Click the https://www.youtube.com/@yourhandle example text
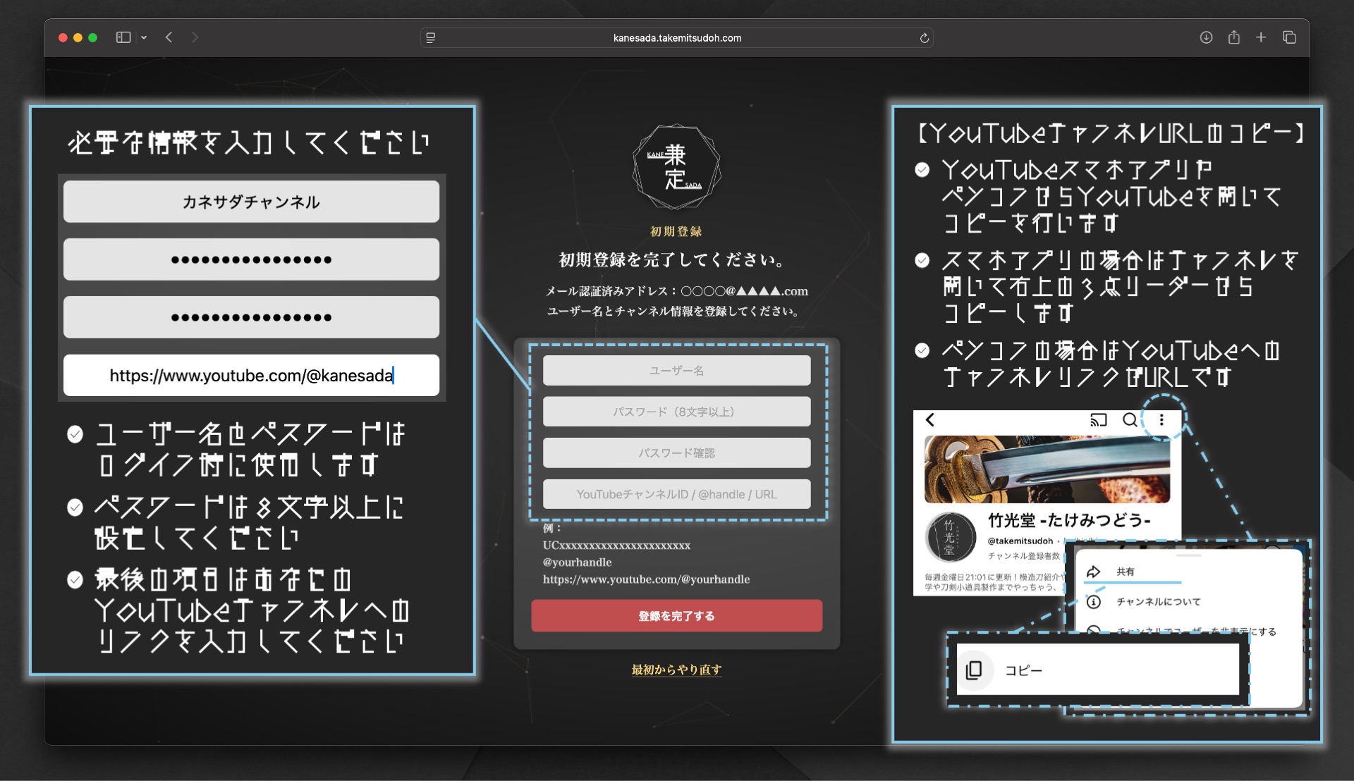Image resolution: width=1354 pixels, height=781 pixels. [x=646, y=579]
